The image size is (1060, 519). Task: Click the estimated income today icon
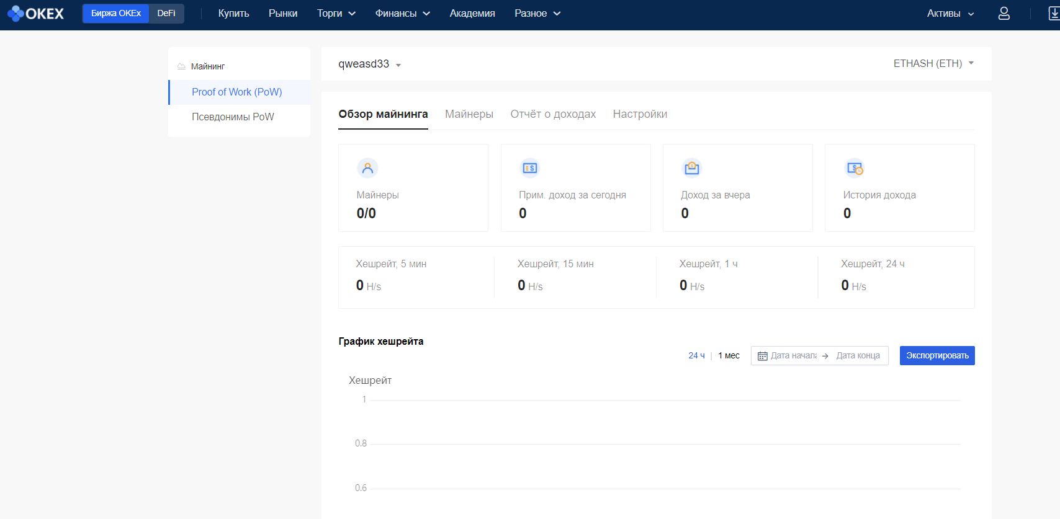[x=529, y=168]
